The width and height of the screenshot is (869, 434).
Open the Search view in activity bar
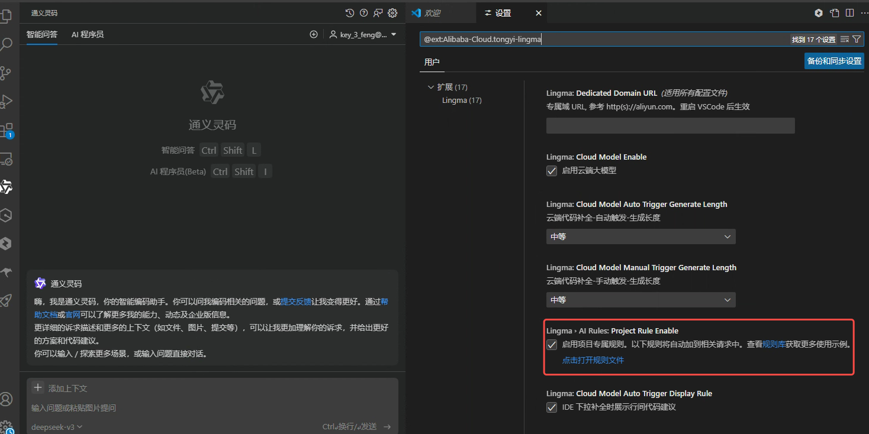(x=6, y=45)
